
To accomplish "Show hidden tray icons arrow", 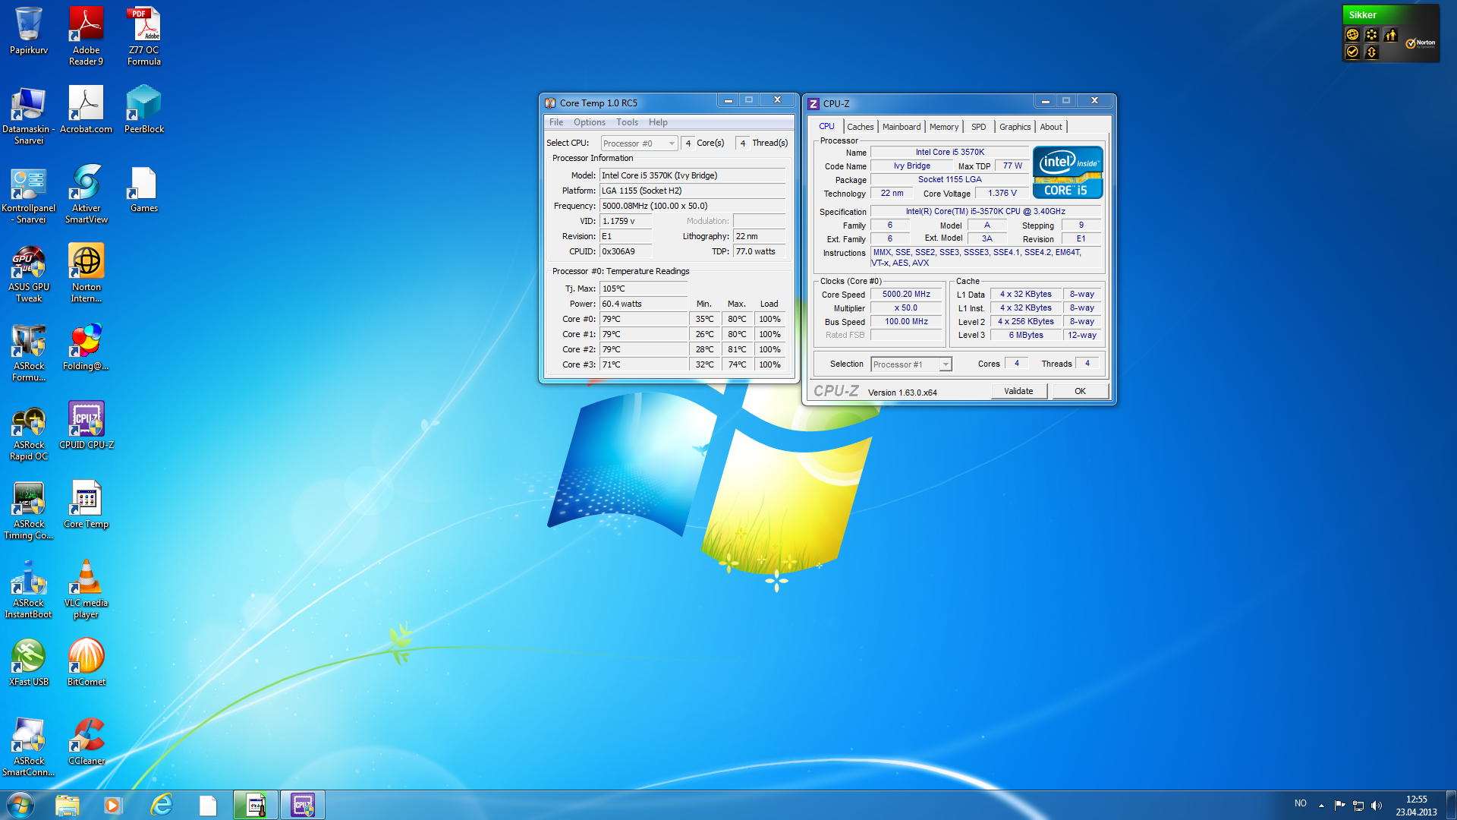I will 1321,805.
